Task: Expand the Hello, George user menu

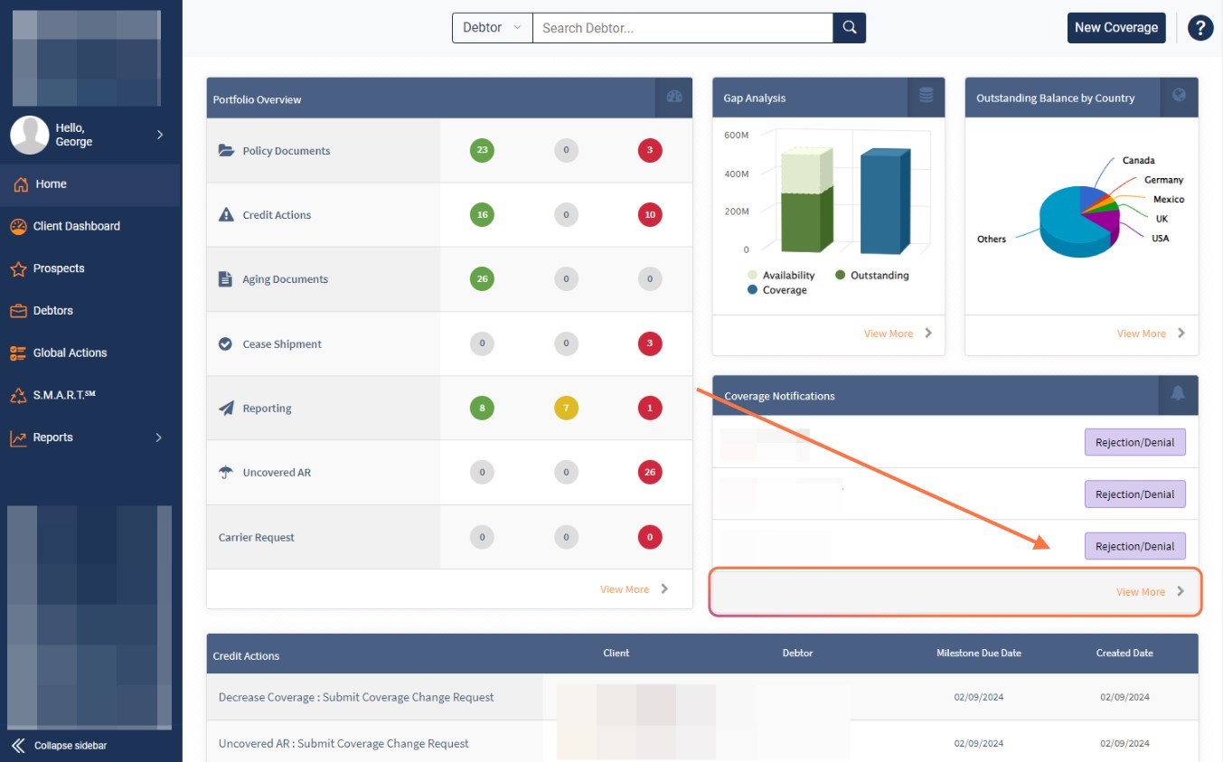Action: tap(159, 135)
